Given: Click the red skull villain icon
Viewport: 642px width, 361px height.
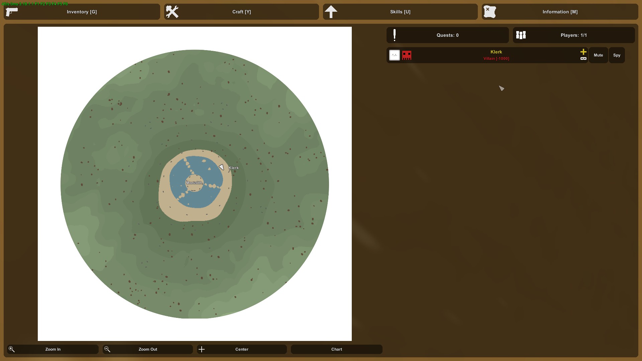Looking at the screenshot, I should click(x=407, y=55).
